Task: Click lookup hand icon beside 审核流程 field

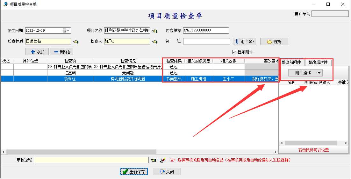Action: coord(153,160)
